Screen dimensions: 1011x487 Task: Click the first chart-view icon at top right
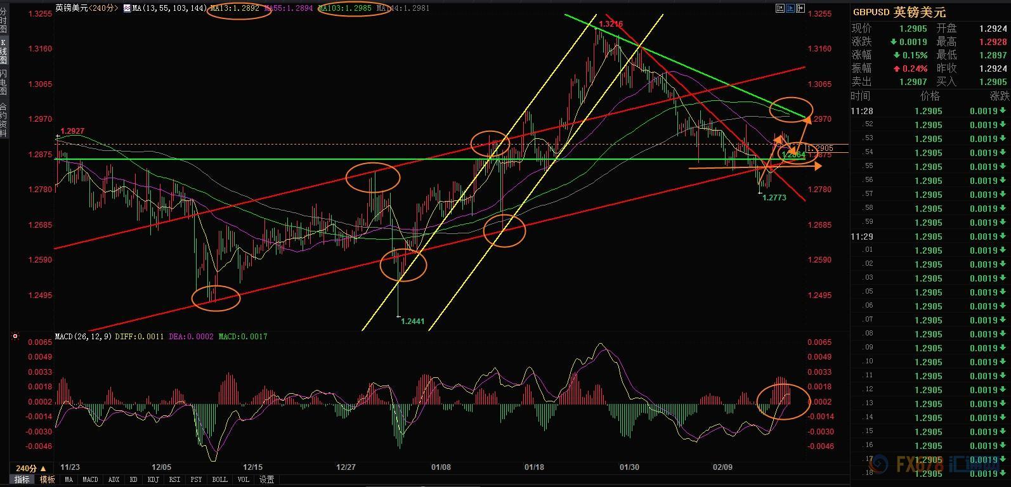pos(779,9)
